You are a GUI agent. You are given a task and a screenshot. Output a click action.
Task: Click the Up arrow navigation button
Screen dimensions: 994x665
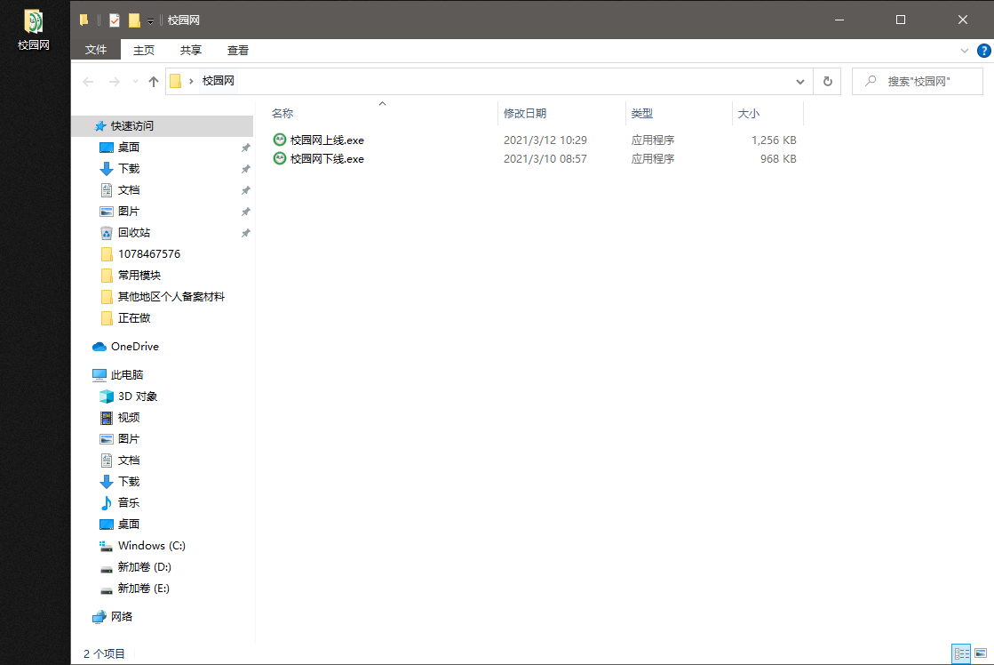pos(154,82)
